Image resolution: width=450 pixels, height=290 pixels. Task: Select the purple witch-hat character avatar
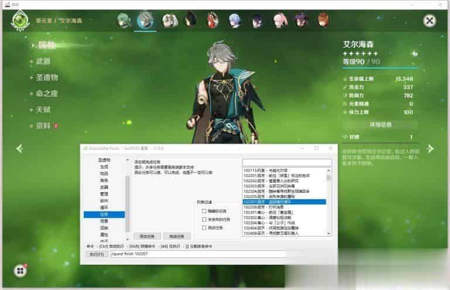(301, 21)
